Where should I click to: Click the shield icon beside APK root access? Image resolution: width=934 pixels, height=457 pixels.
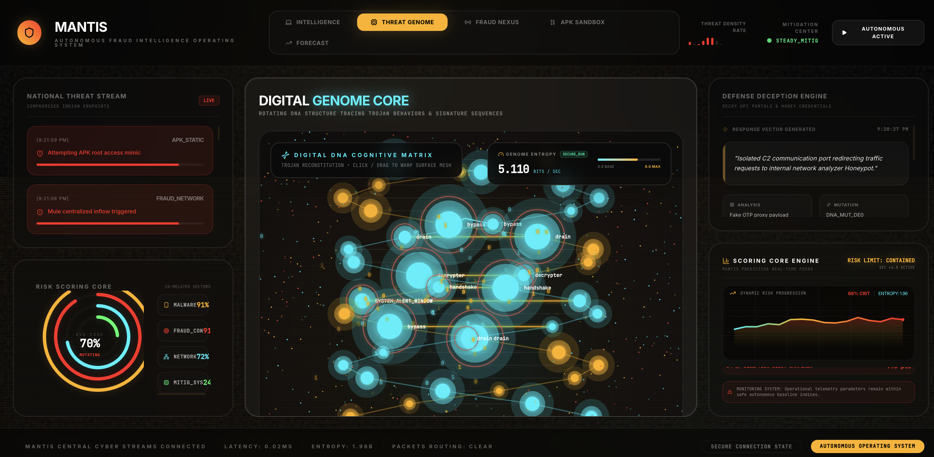(40, 153)
